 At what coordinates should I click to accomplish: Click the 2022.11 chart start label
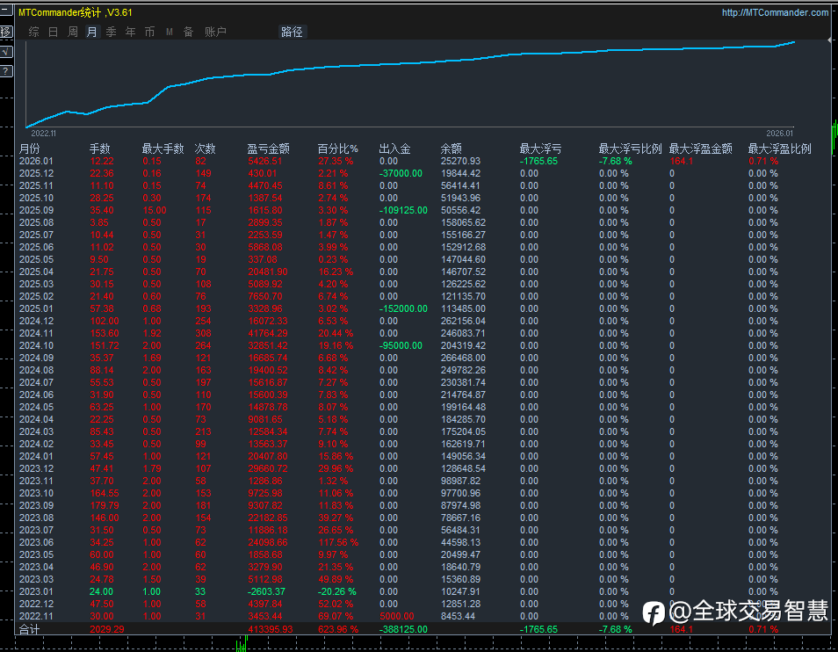click(x=43, y=133)
